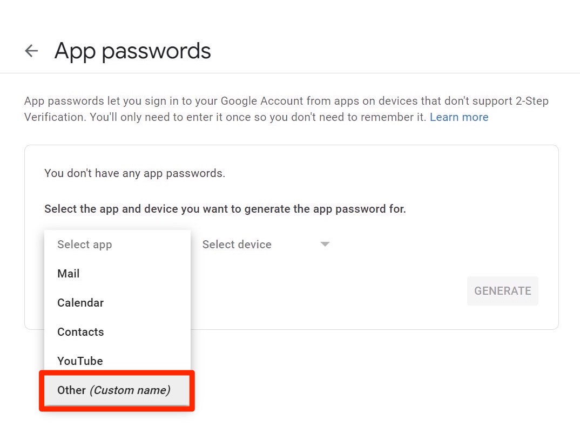Open the Select device dropdown
Viewport: 580px width, 434px height.
237,245
